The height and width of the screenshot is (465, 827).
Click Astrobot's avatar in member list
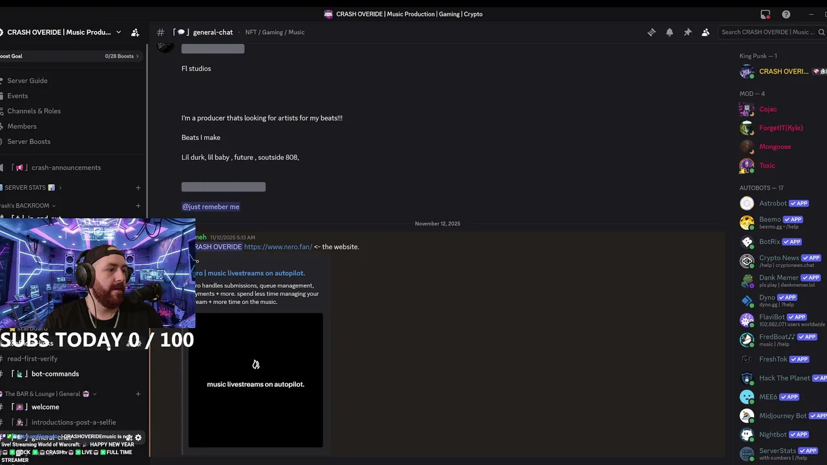click(x=747, y=203)
